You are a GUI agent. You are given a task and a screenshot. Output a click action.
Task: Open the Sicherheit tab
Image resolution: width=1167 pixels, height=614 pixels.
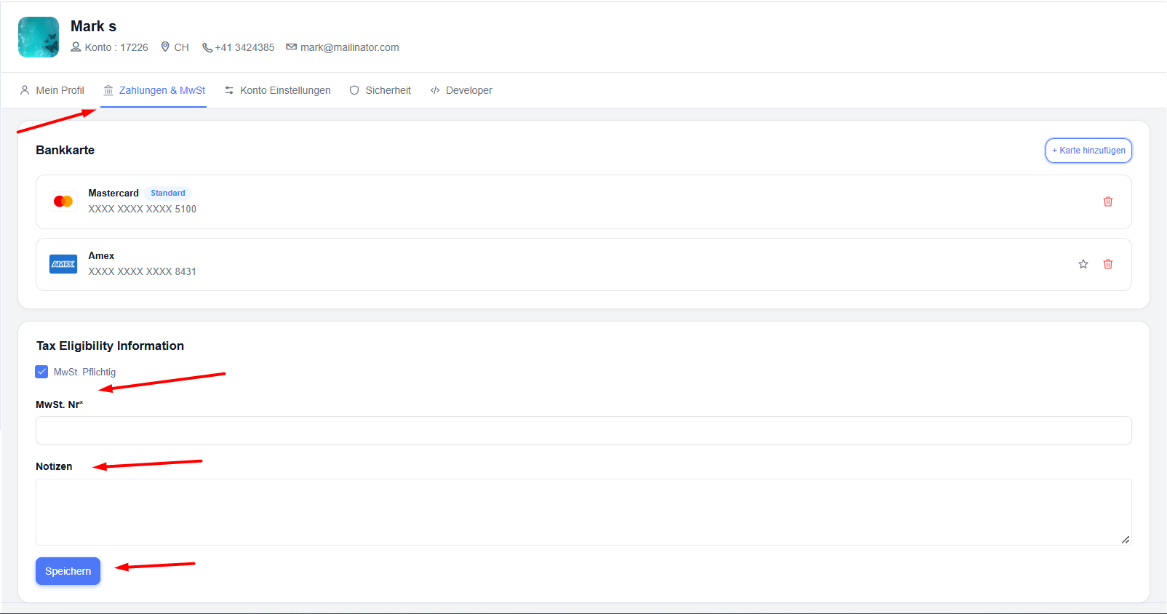(381, 90)
